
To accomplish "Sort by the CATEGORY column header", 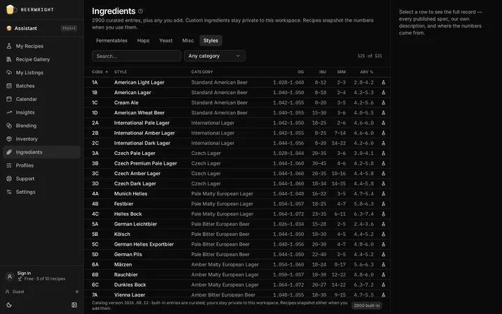I will pos(202,72).
